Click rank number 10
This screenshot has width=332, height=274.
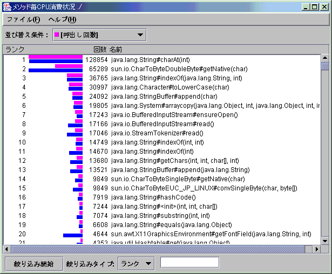pos(22,142)
